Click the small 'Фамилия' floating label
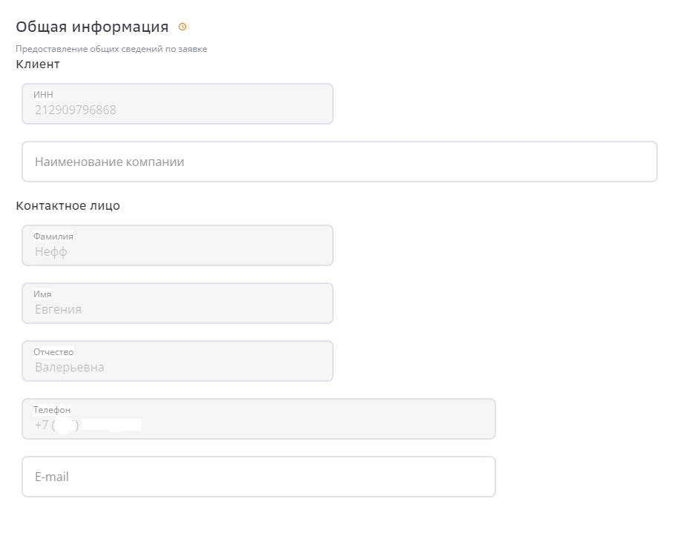 point(53,236)
